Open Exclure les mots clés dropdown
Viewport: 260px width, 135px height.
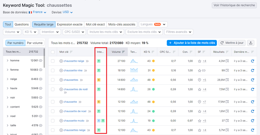(144, 32)
